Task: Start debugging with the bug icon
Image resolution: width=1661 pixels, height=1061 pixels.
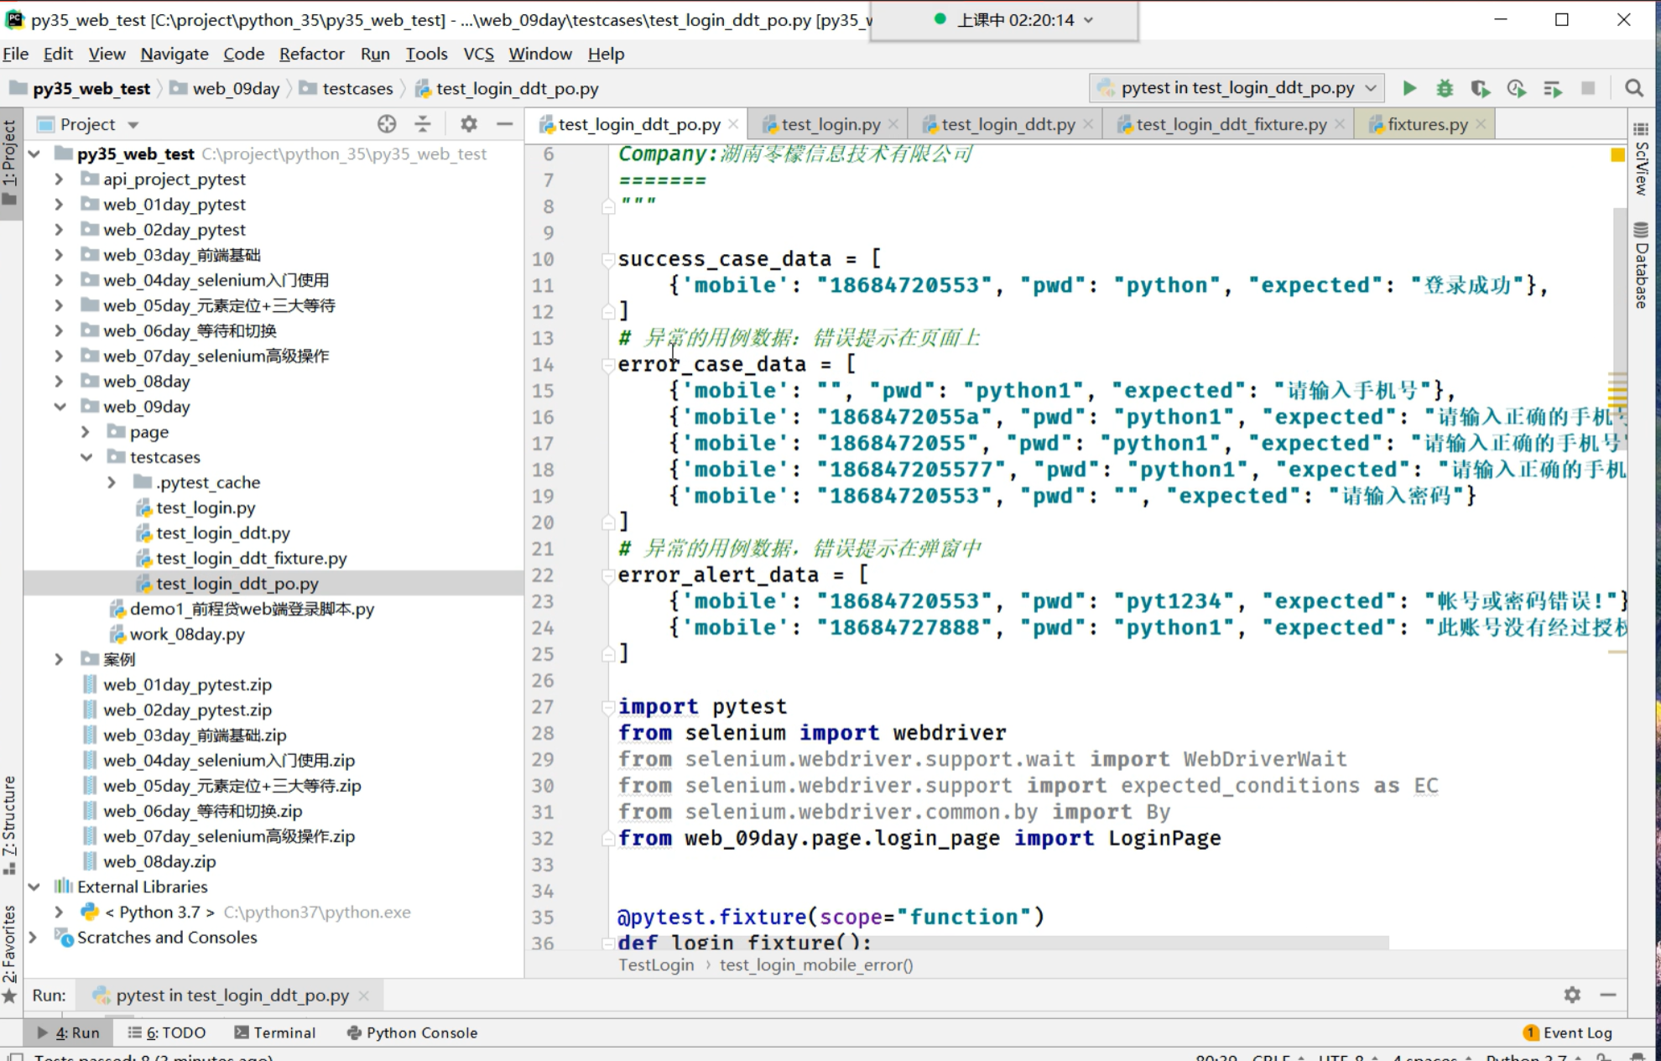Action: point(1445,88)
